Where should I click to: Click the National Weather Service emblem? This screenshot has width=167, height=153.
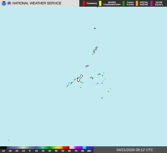(9, 3)
